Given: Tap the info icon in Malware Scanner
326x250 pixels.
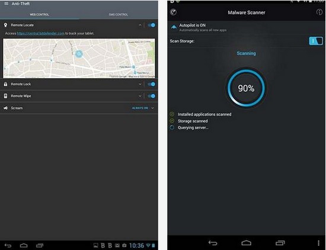Looking at the screenshot, I should tap(319, 12).
